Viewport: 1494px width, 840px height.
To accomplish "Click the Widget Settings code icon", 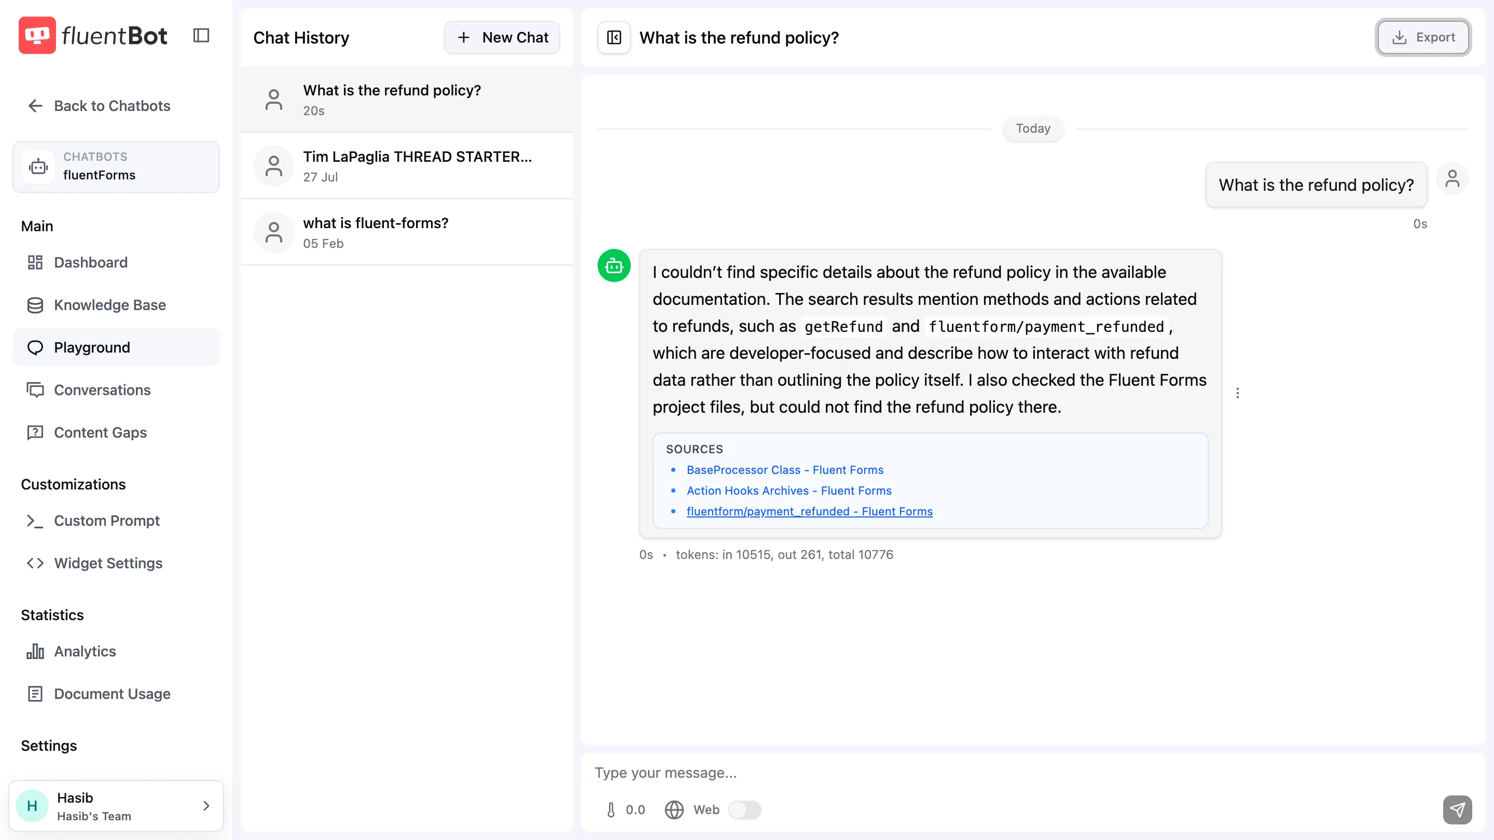I will (35, 563).
